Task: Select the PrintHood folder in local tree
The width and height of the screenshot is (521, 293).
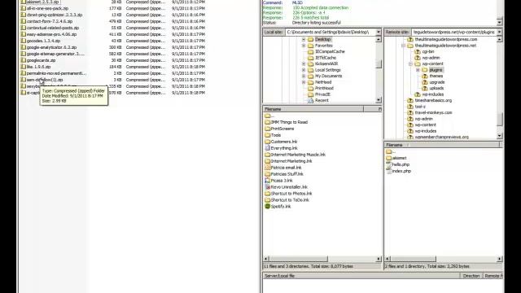Action: point(324,88)
